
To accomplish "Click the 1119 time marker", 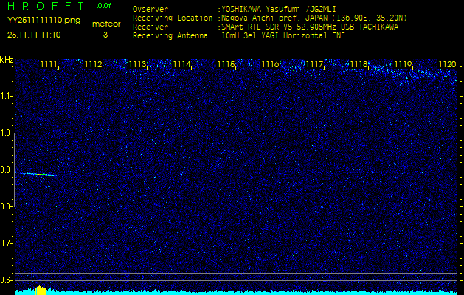I will point(403,65).
